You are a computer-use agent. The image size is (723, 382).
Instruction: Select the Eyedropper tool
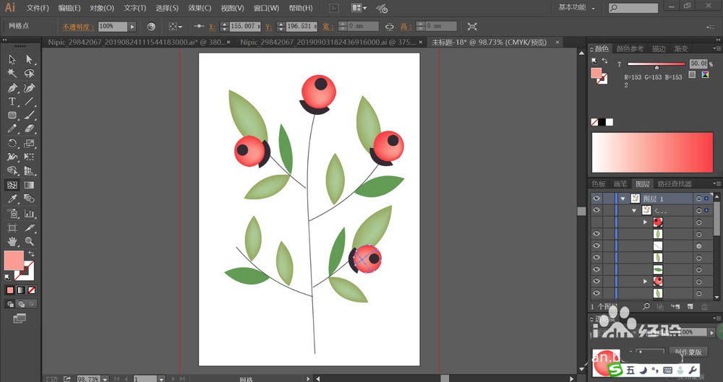(12, 199)
